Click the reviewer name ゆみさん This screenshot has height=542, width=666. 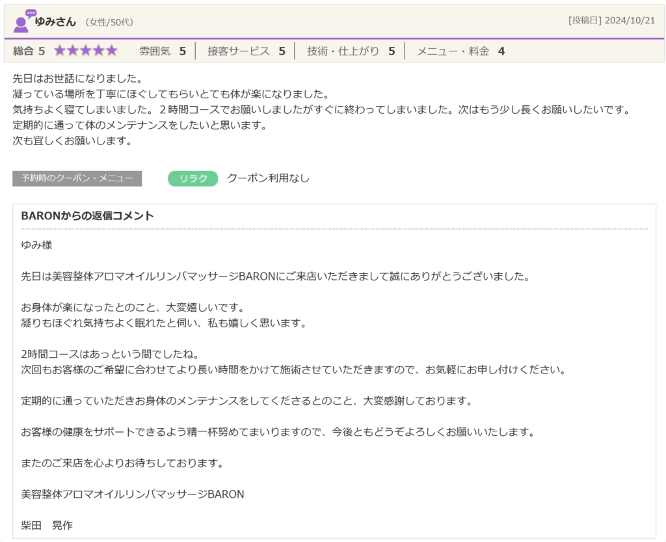(56, 21)
